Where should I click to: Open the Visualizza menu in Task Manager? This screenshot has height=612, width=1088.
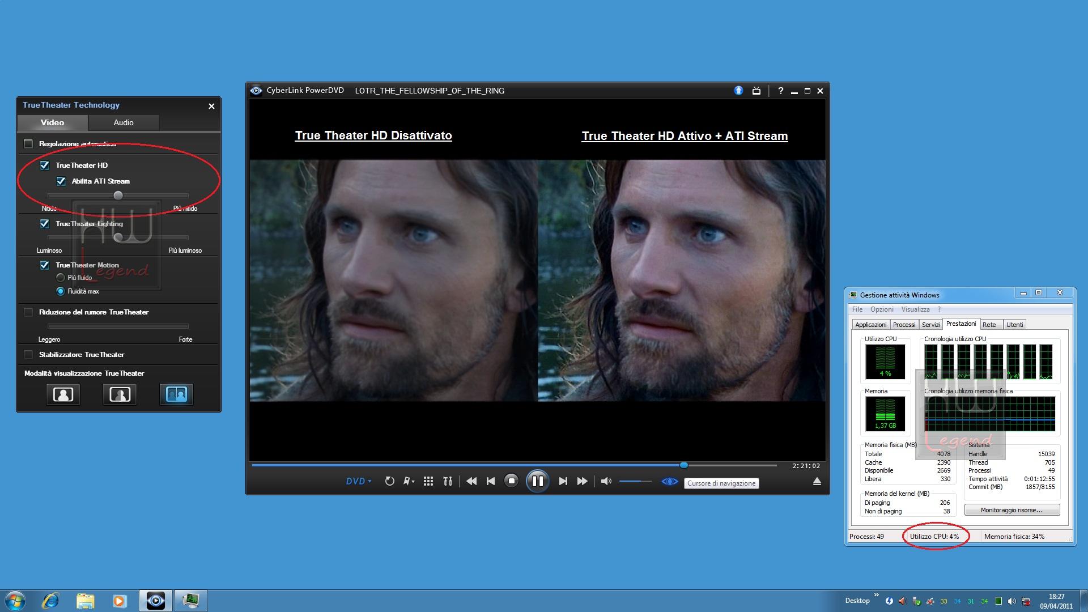(915, 309)
